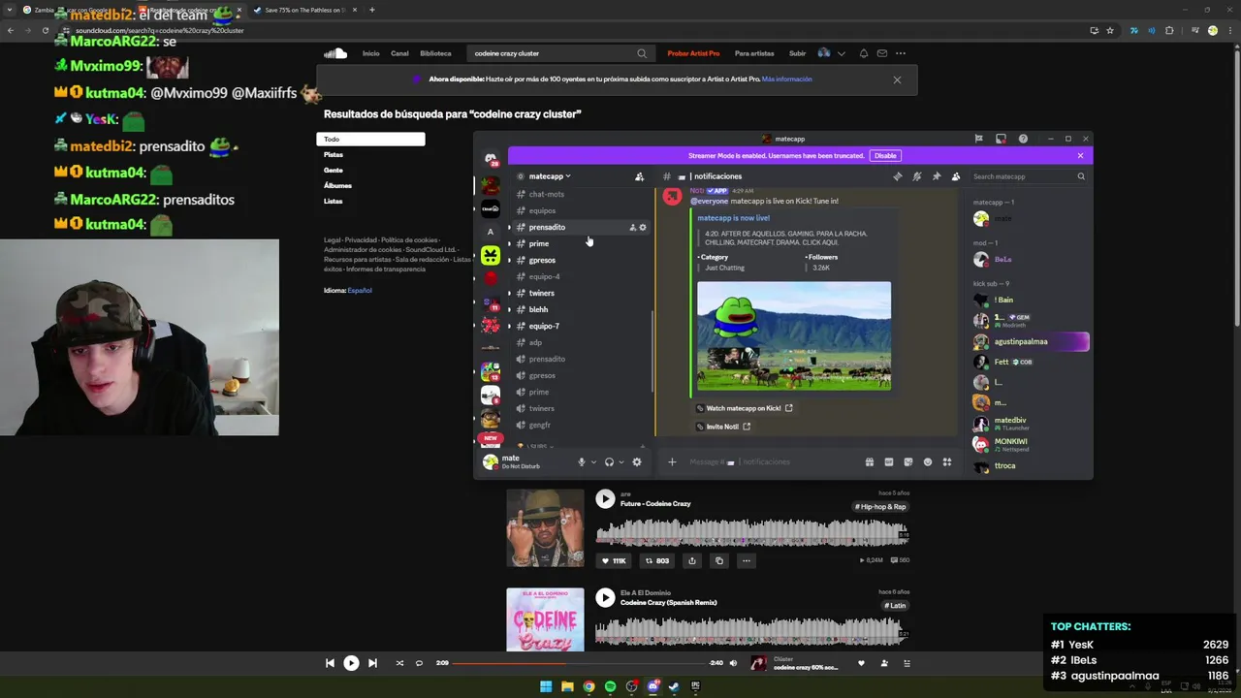Toggle shuffle in SoundCloud player
The height and width of the screenshot is (698, 1241).
coord(399,663)
